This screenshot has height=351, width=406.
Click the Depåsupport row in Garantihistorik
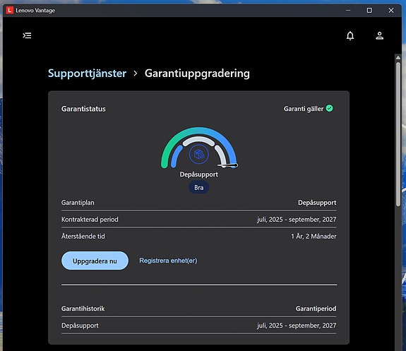coord(199,326)
